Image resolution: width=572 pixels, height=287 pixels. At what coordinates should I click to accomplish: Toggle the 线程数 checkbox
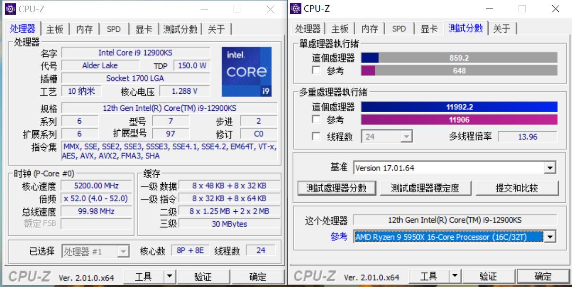(x=316, y=136)
